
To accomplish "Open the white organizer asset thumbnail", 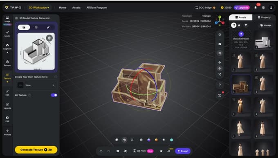I will coord(263,40).
